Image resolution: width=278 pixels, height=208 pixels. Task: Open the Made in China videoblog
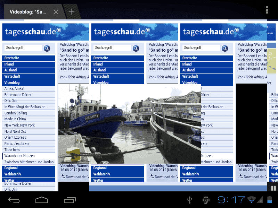click(29, 119)
